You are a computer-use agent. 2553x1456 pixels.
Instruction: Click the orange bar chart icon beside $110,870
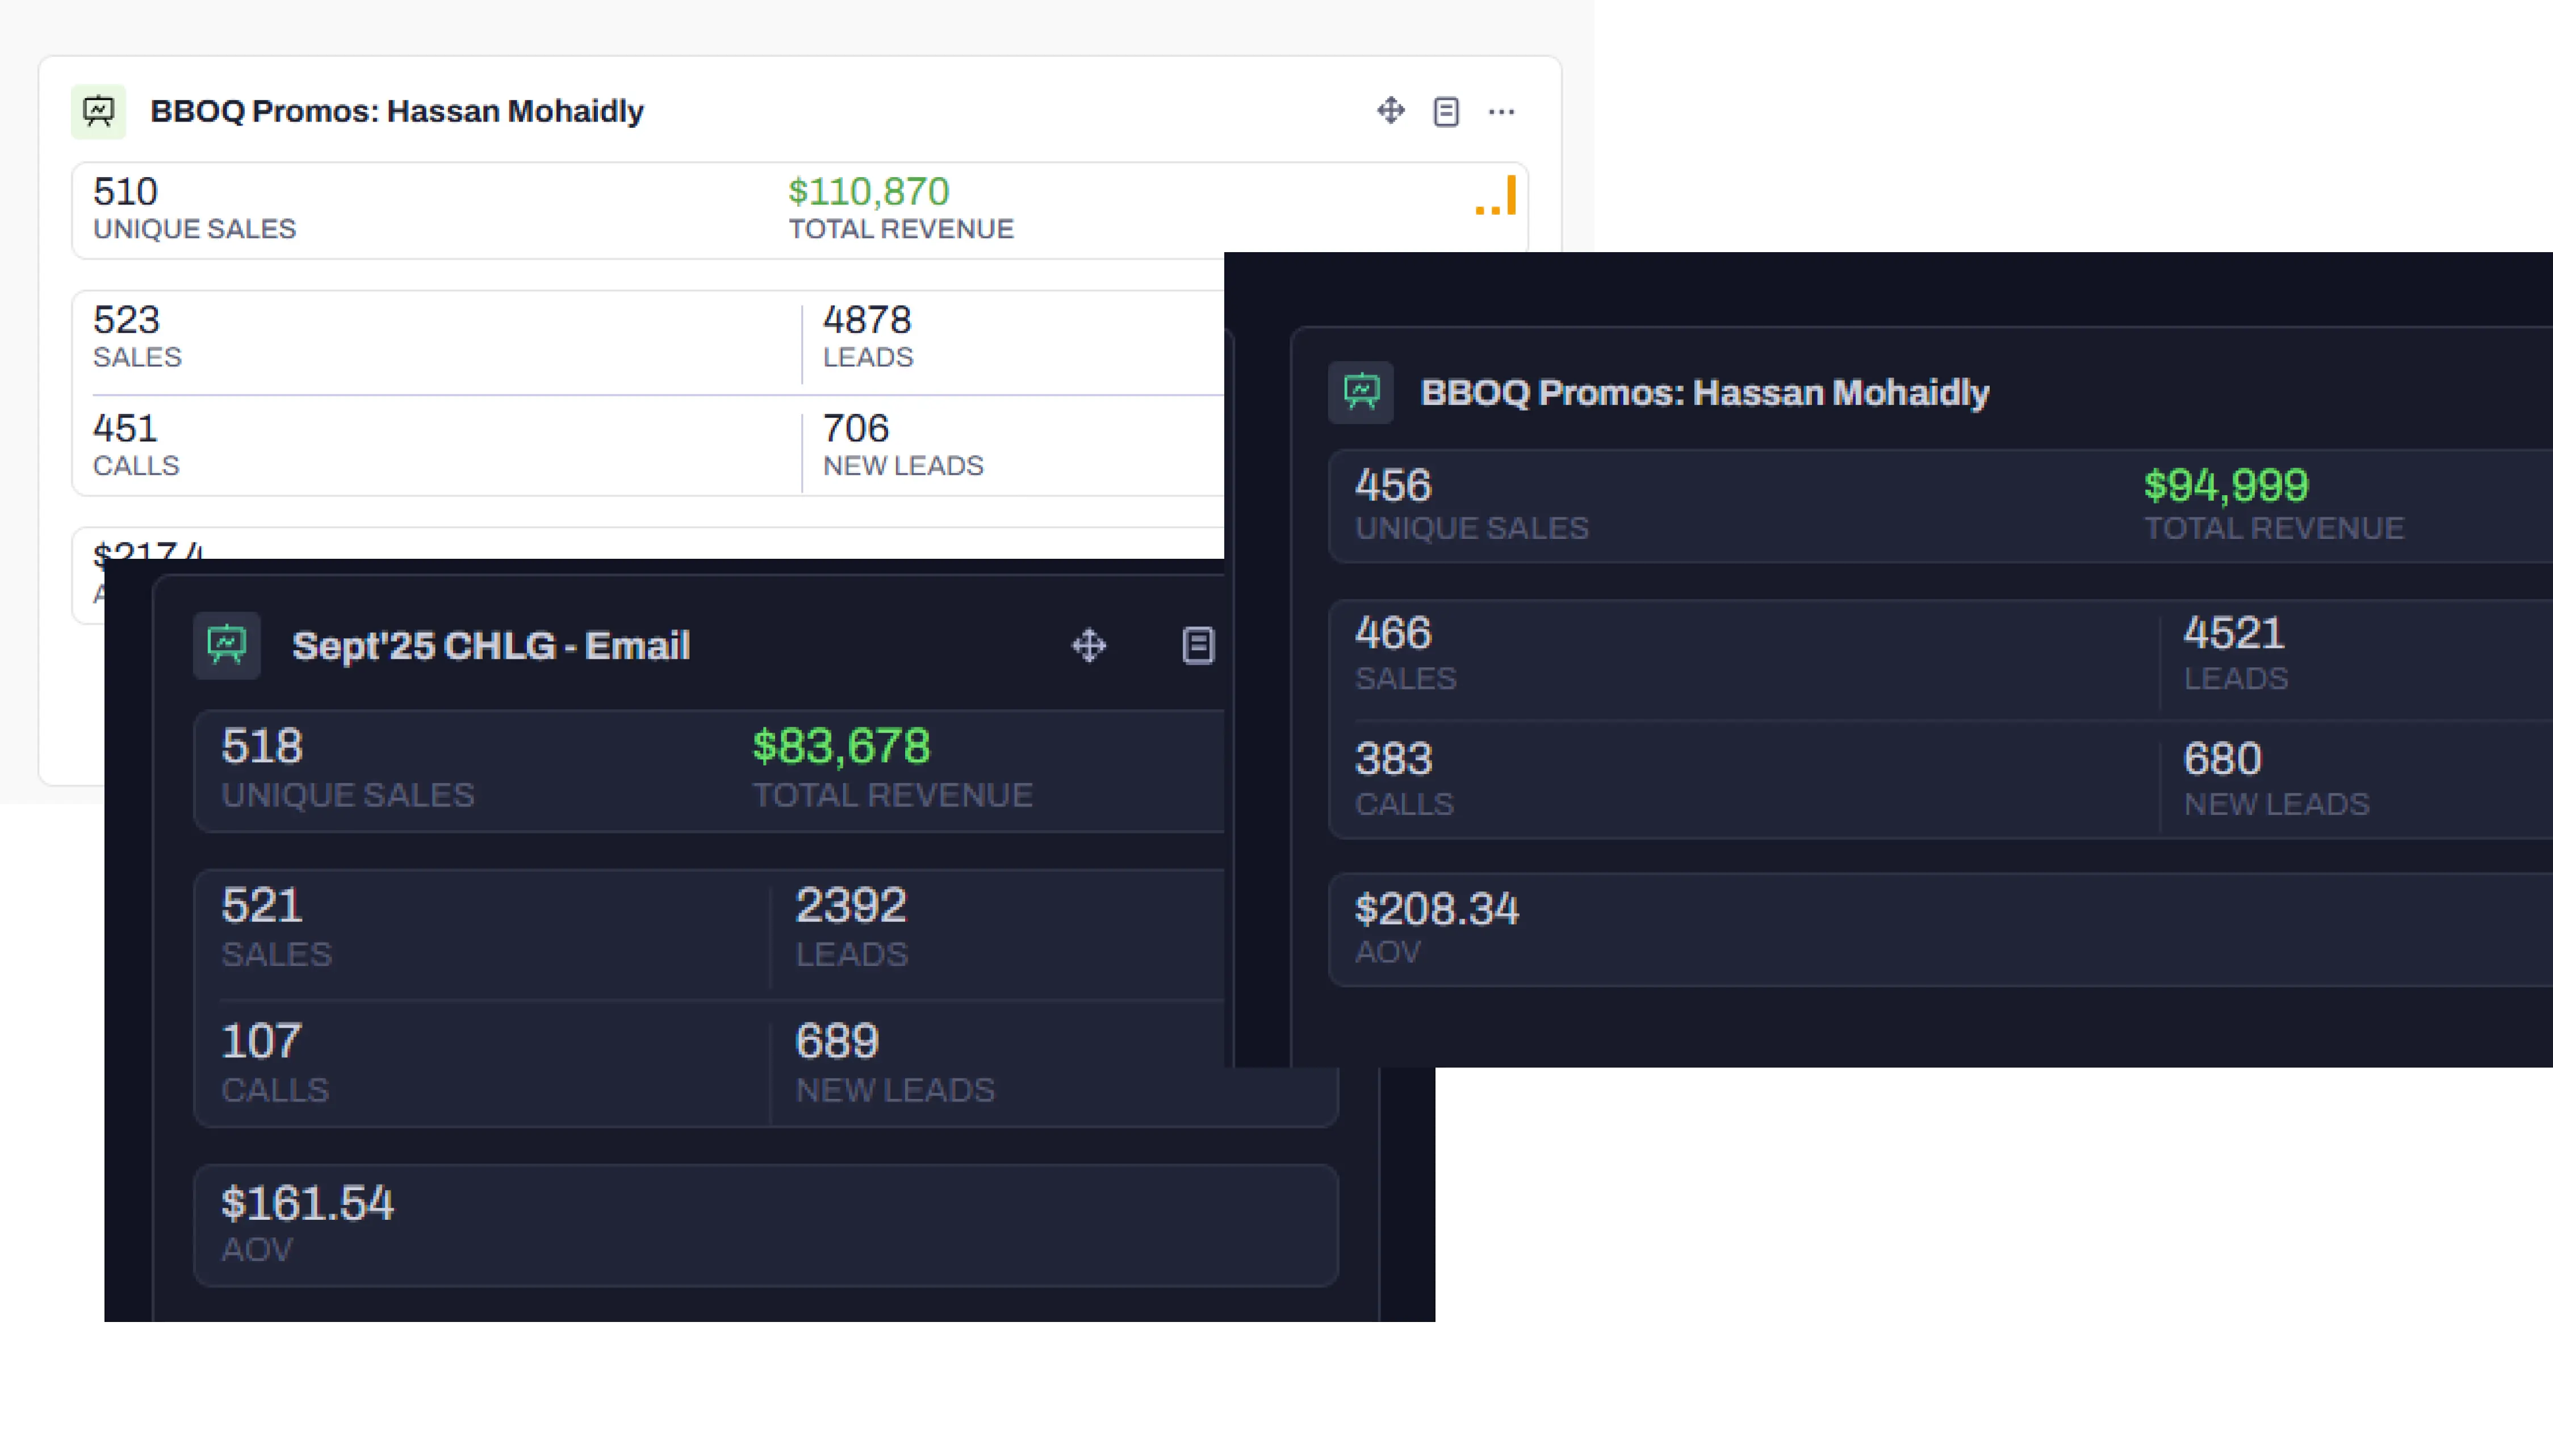(1496, 196)
